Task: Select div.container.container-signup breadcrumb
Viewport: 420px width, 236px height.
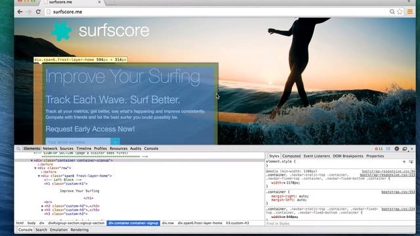Action: tap(133, 223)
